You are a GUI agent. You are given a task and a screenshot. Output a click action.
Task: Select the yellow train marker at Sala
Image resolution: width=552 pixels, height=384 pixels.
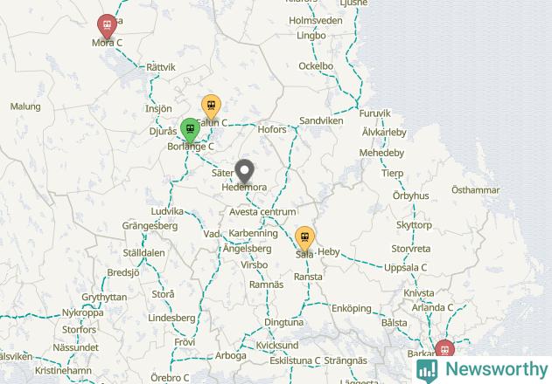click(304, 239)
